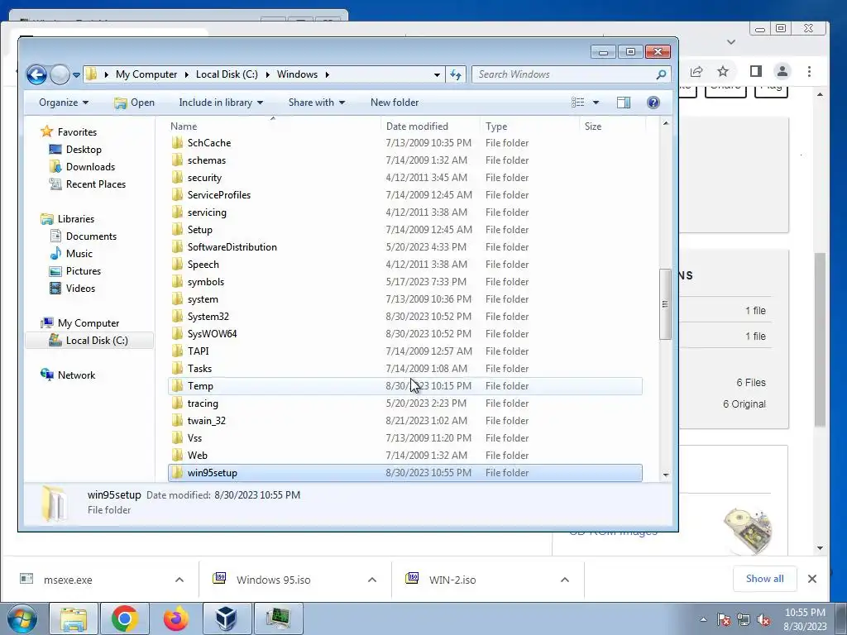Click the Refresh button beside address bar

click(x=456, y=74)
